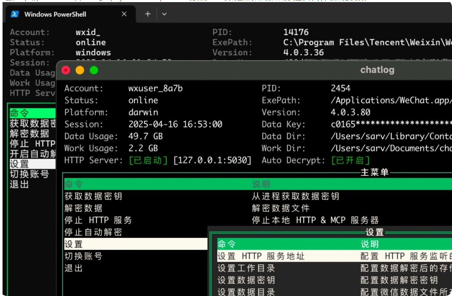Click description 停止本地 HTTP & MCP 服务器

[x=315, y=220]
